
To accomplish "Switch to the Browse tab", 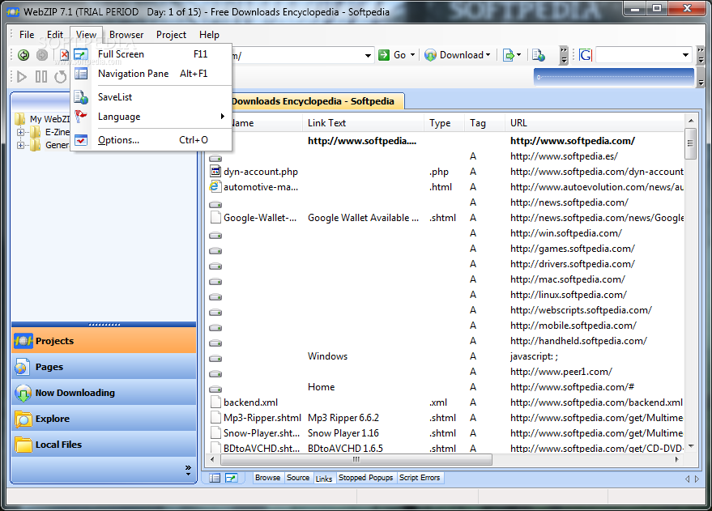I will click(x=267, y=478).
